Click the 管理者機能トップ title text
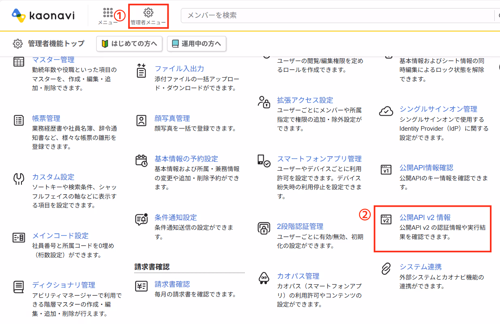Viewport: 500px width, 324px height. 56,44
